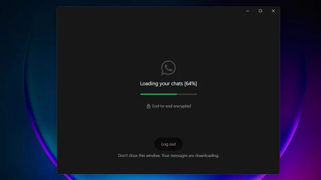
Task: Maximize the WhatsApp window
Action: tap(260, 11)
